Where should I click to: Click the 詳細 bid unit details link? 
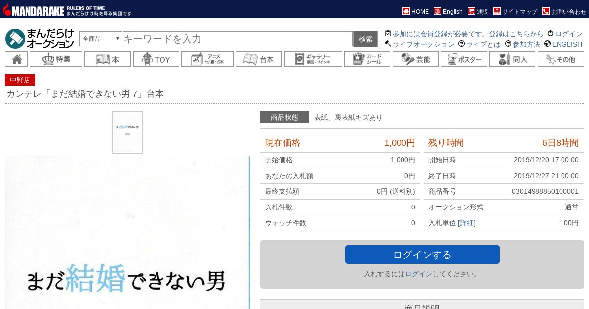pos(467,223)
